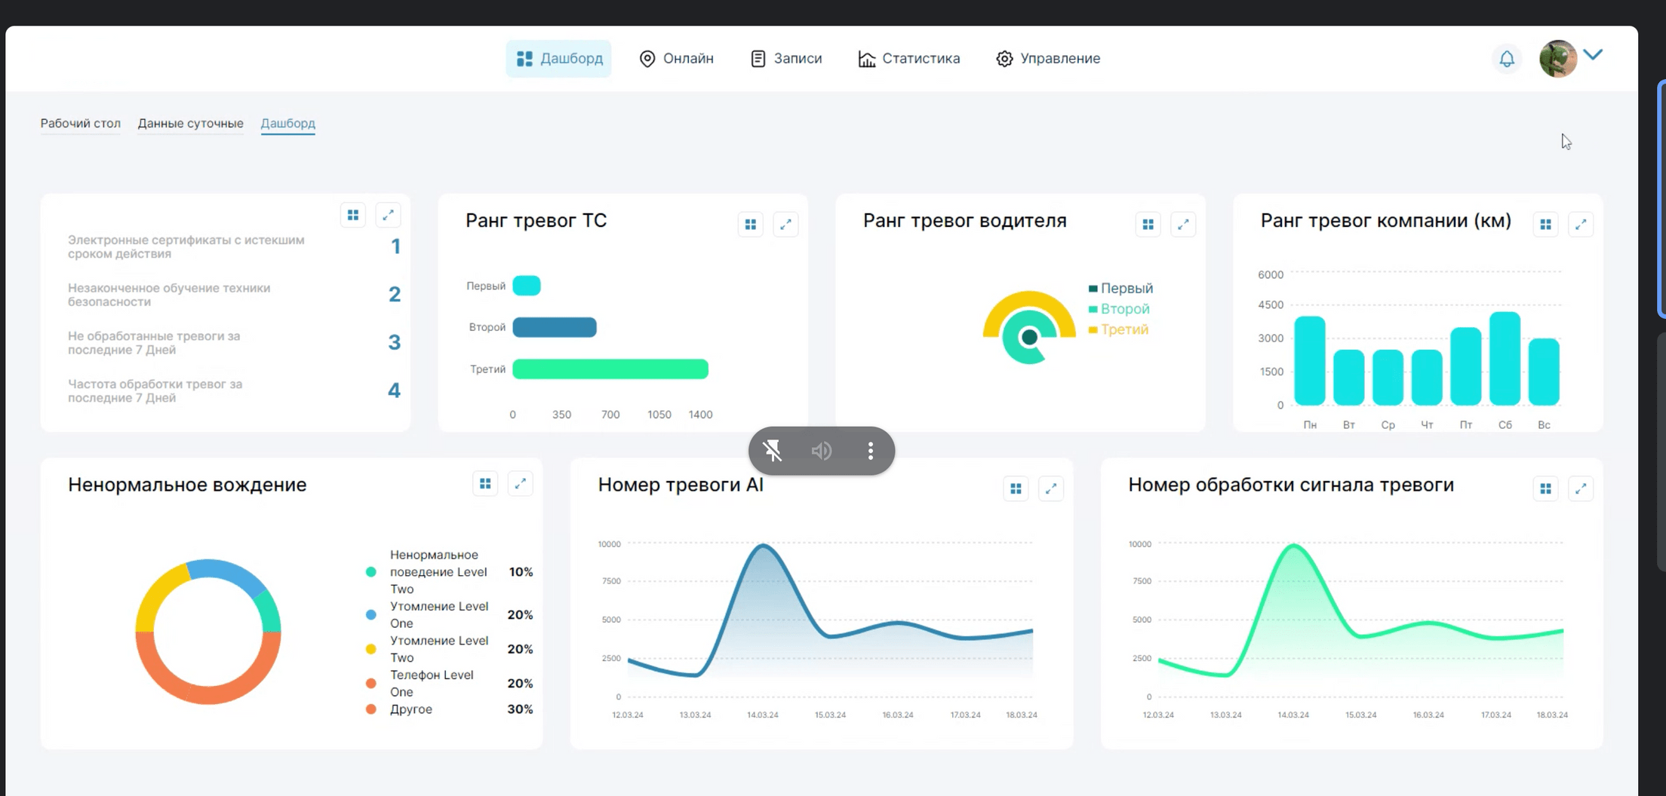Click the 14.03.24 peak in signal processing chart
Image resolution: width=1666 pixels, height=796 pixels.
coord(1294,546)
